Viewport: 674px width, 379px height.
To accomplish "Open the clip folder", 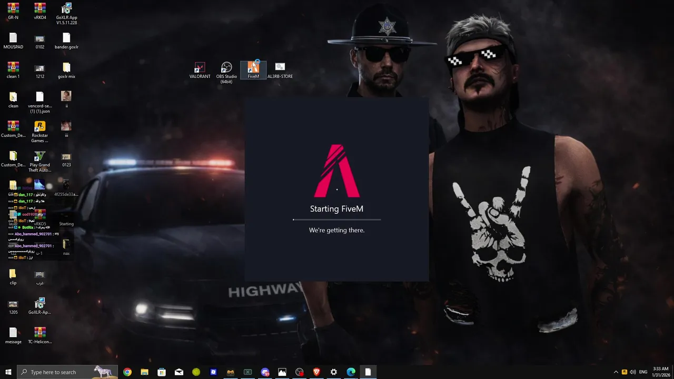I will point(13,277).
